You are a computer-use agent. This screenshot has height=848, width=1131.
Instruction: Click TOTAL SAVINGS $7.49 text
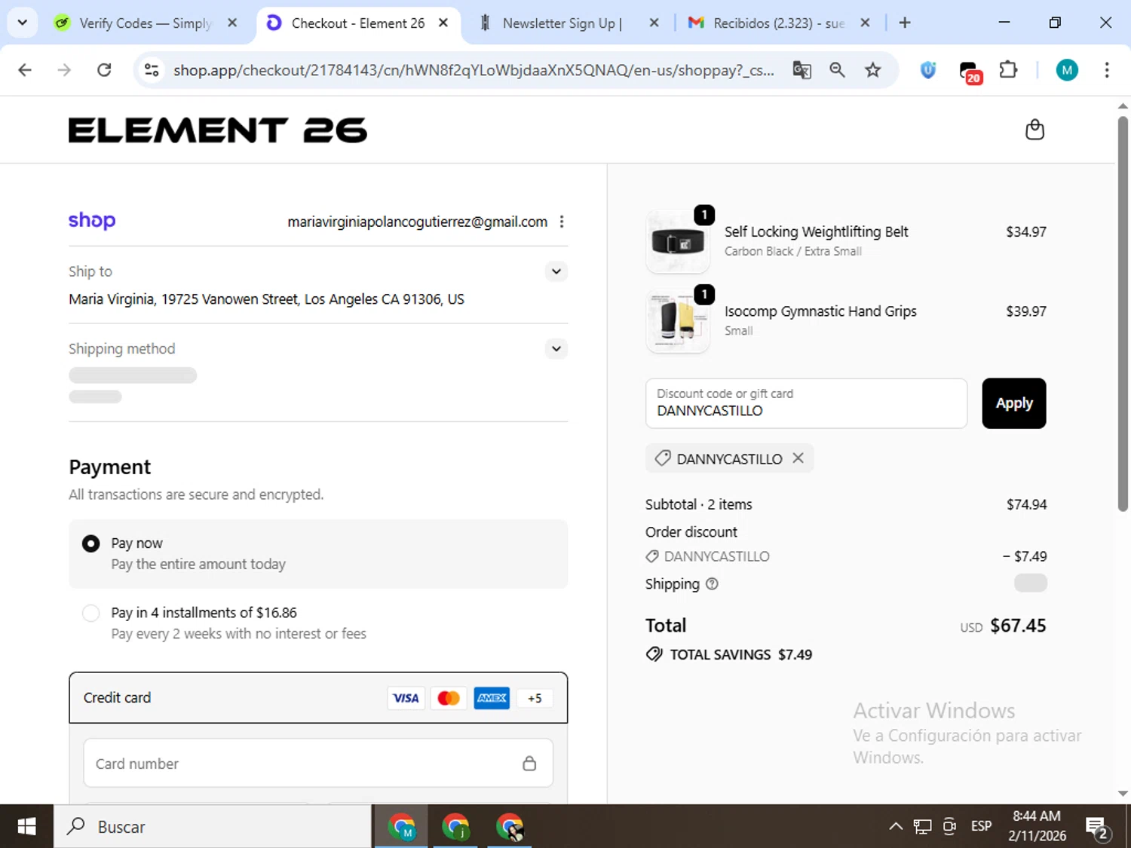(740, 654)
